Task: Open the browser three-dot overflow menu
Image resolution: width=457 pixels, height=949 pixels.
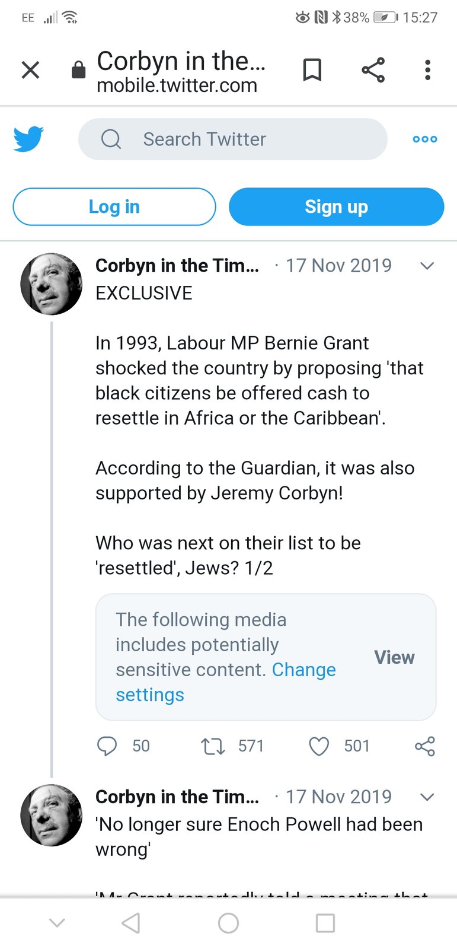Action: pos(427,70)
